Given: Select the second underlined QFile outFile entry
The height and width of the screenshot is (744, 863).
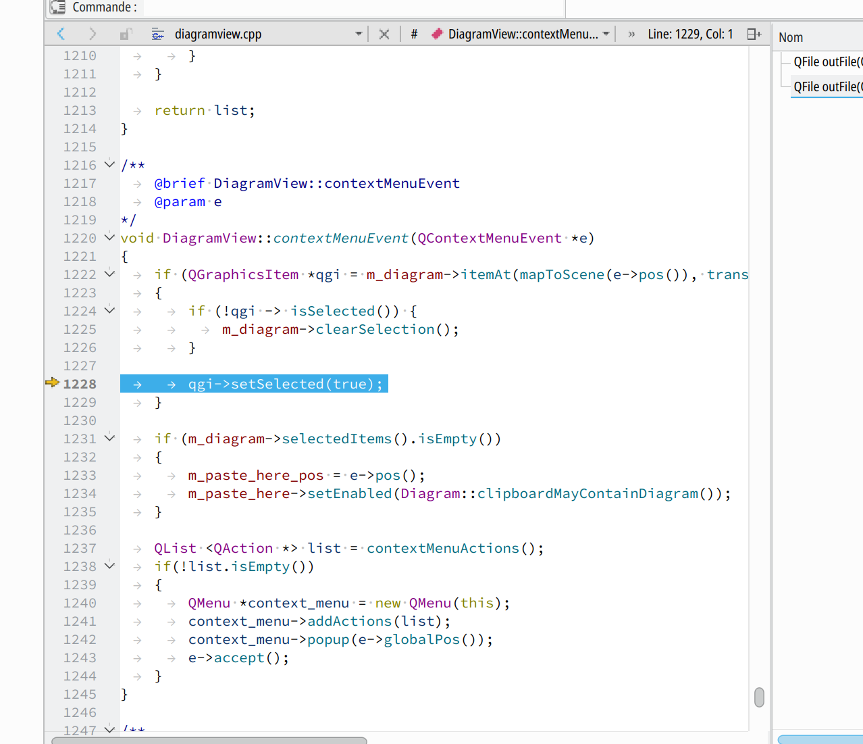Looking at the screenshot, I should coord(828,86).
